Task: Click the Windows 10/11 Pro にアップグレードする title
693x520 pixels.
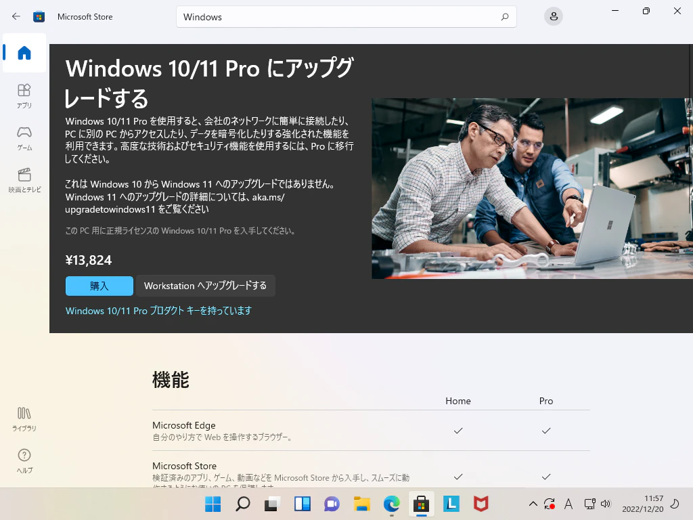Action: tap(209, 83)
